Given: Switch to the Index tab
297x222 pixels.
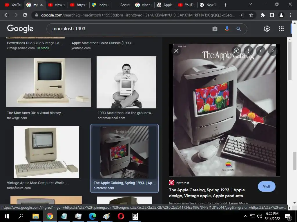Looking at the screenshot, I should (x=100, y=5).
